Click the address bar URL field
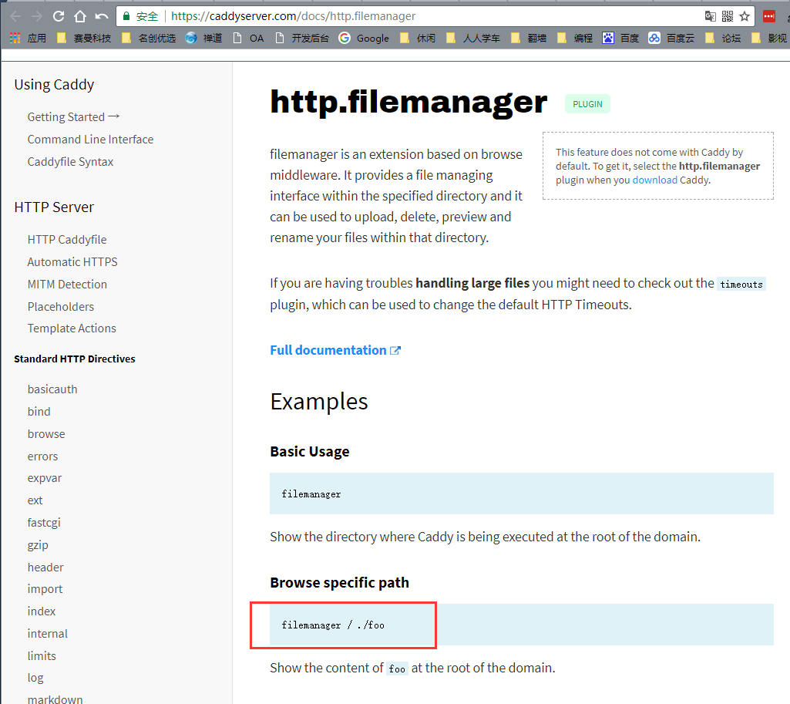Viewport: 790px width, 704px height. tap(308, 15)
